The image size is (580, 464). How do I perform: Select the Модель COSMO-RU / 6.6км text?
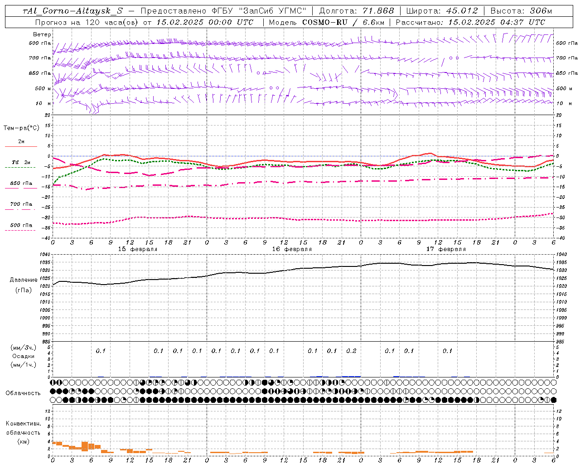pos(326,22)
